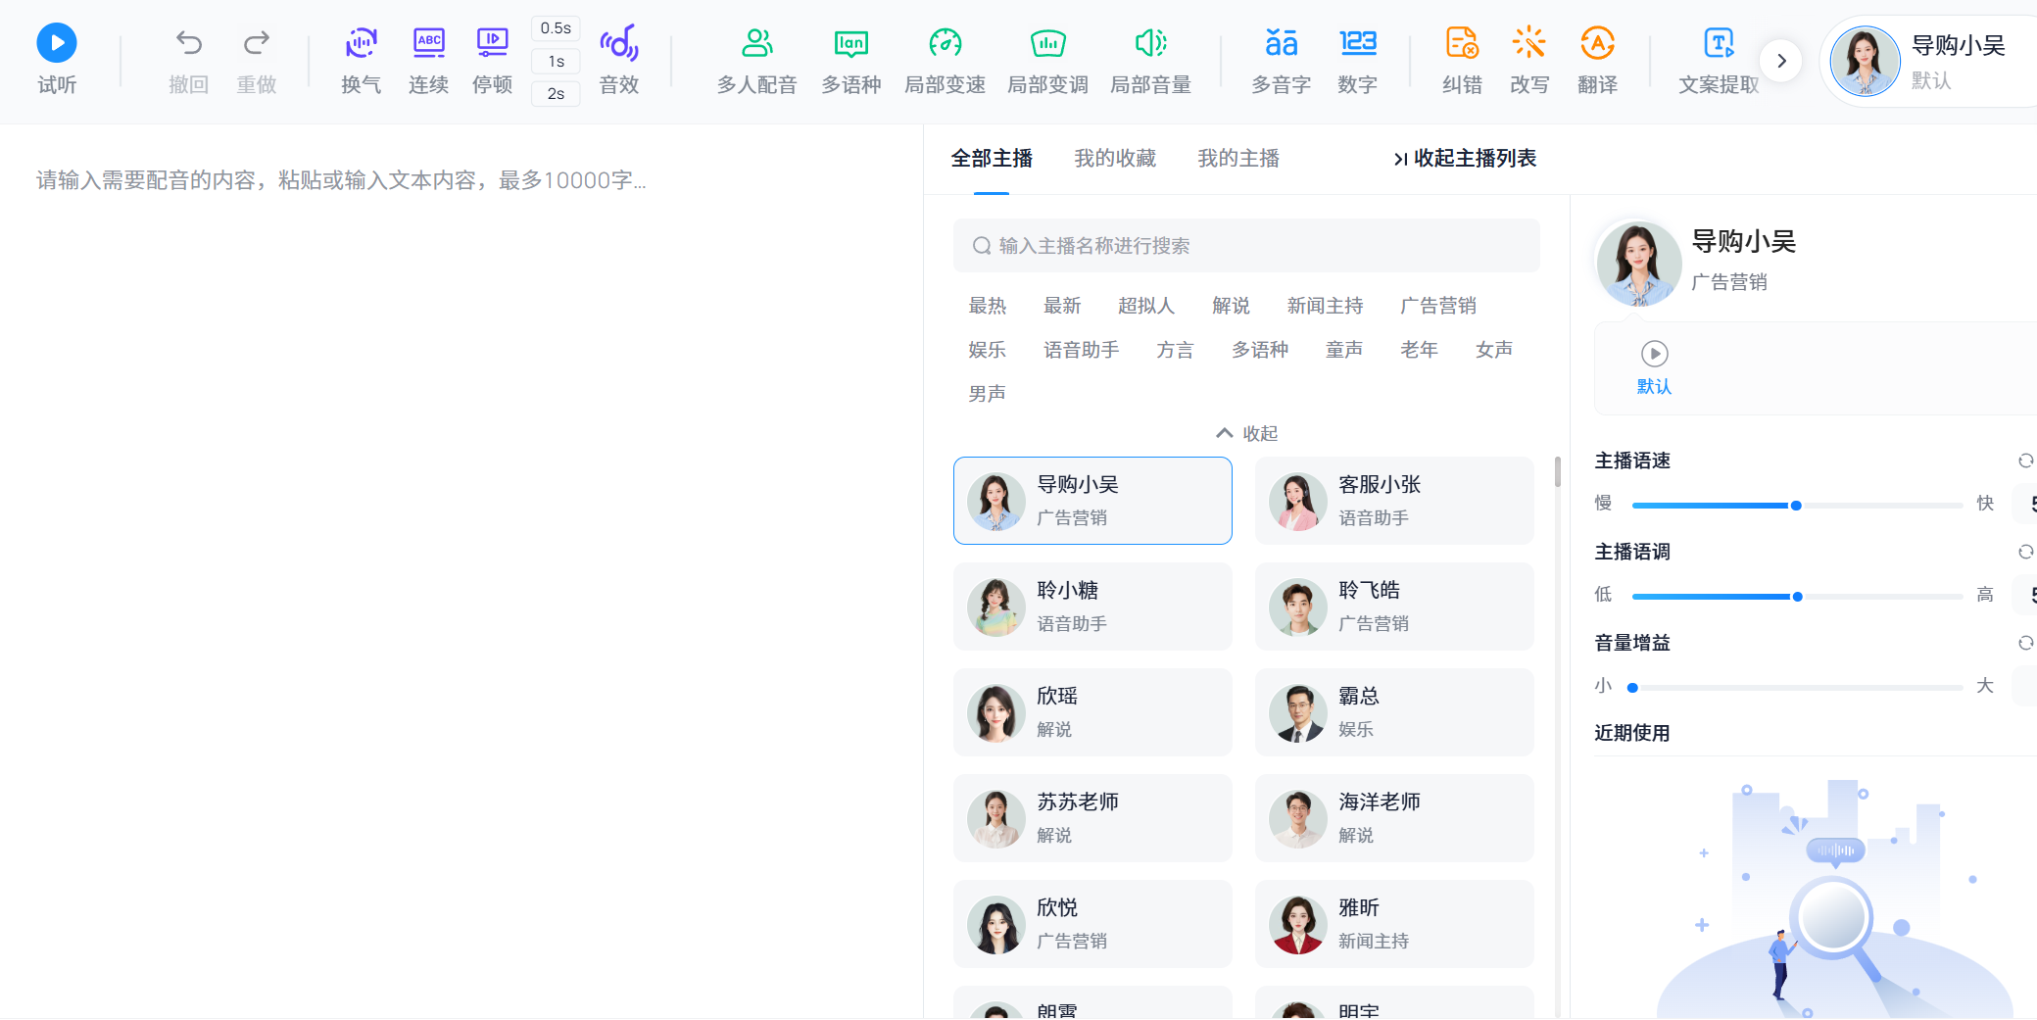Click the 多人配音 multi-speaker dubbing icon
The width and height of the screenshot is (2037, 1020).
754,59
